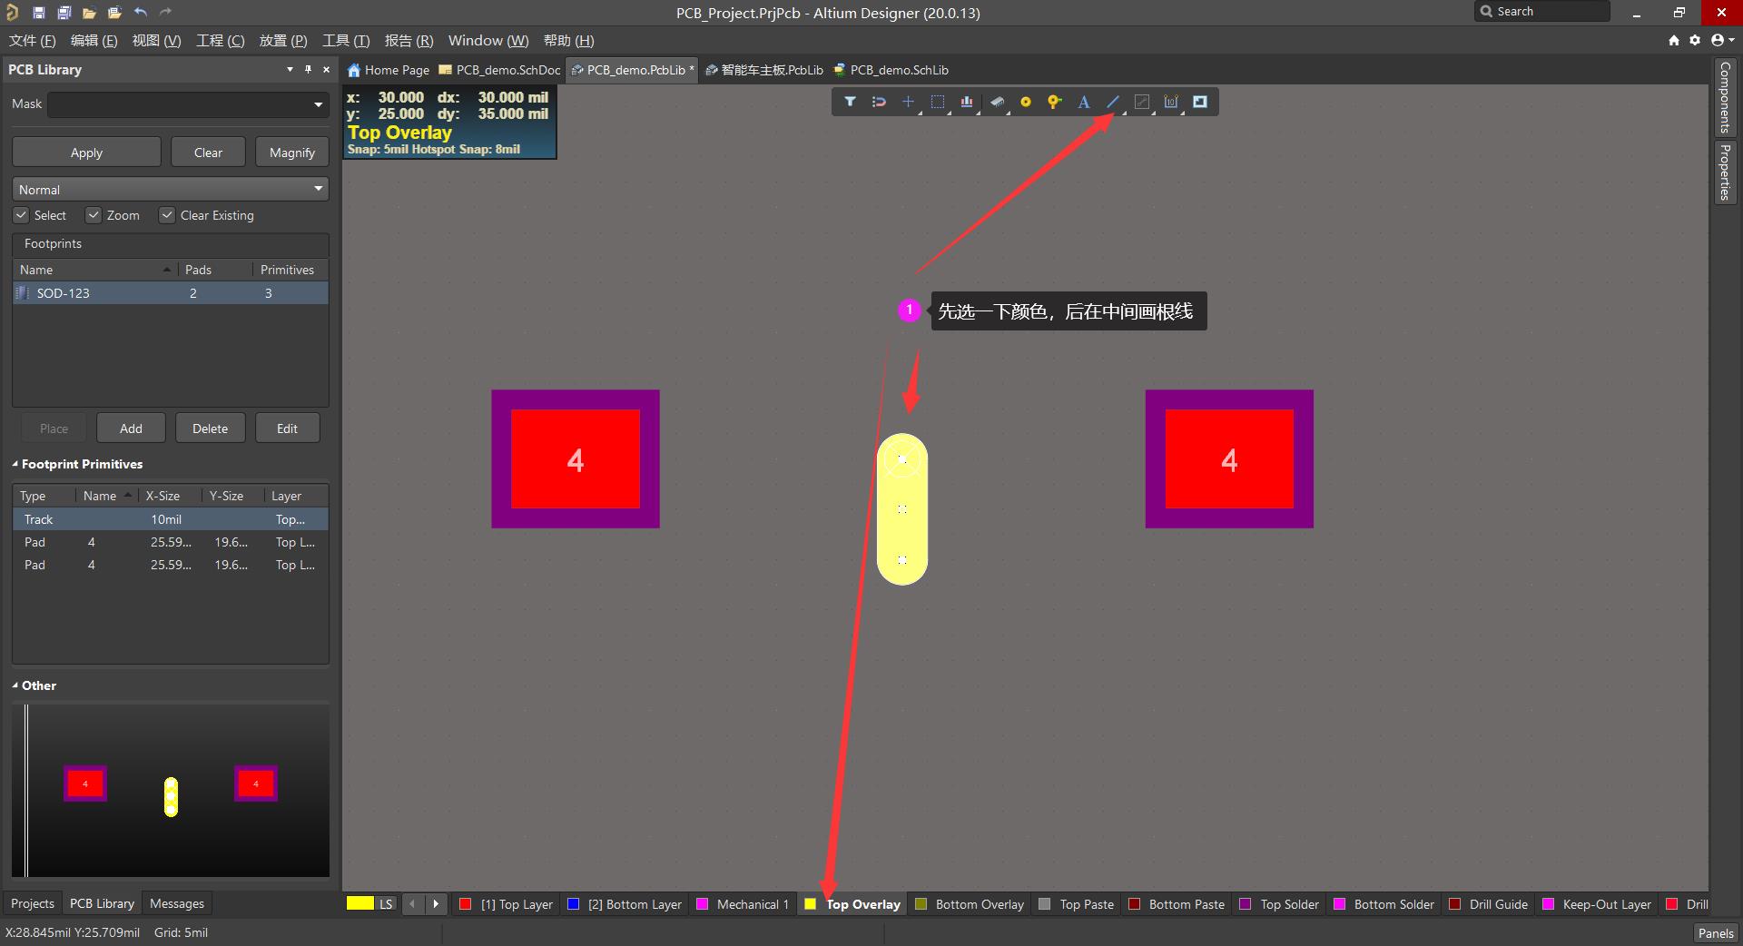Open the place dimension tool
Viewport: 1743px width, 946px height.
coord(1171,102)
